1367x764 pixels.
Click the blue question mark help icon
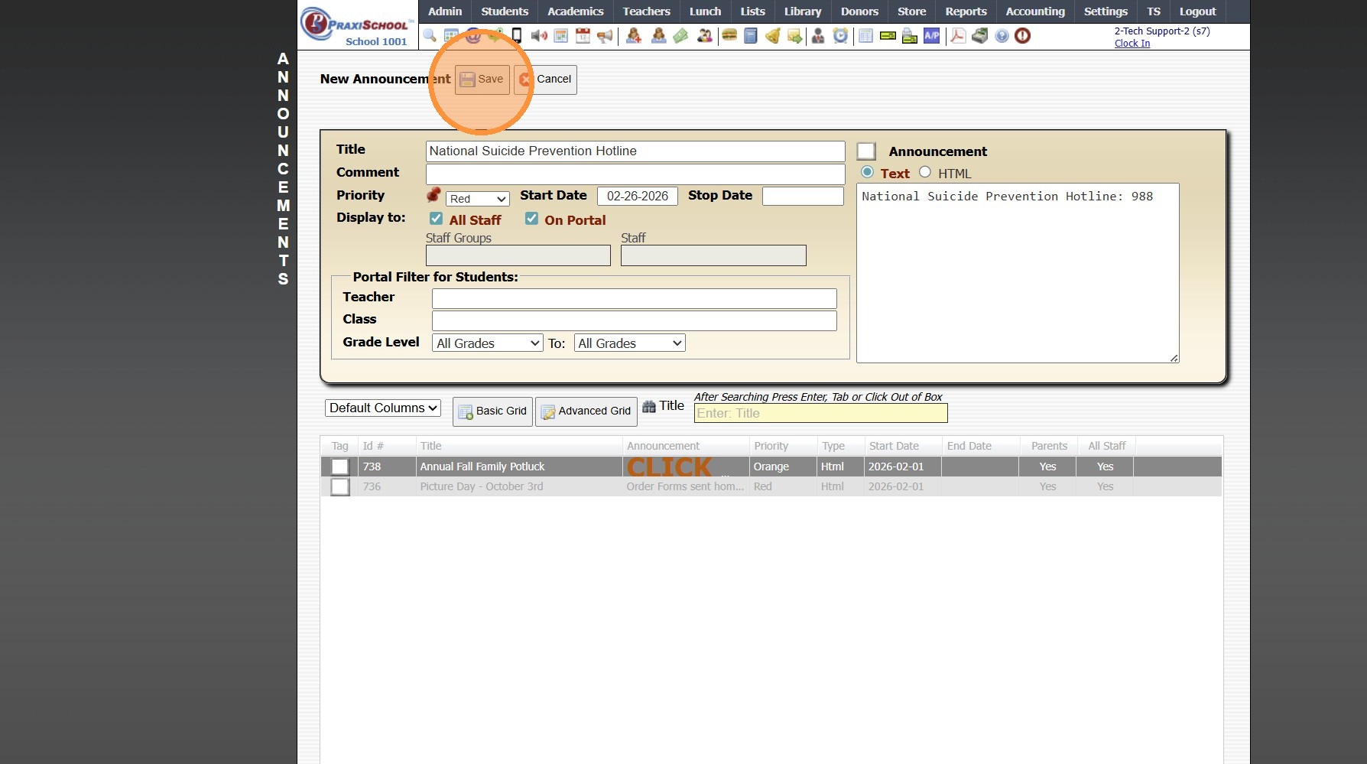tap(1002, 35)
